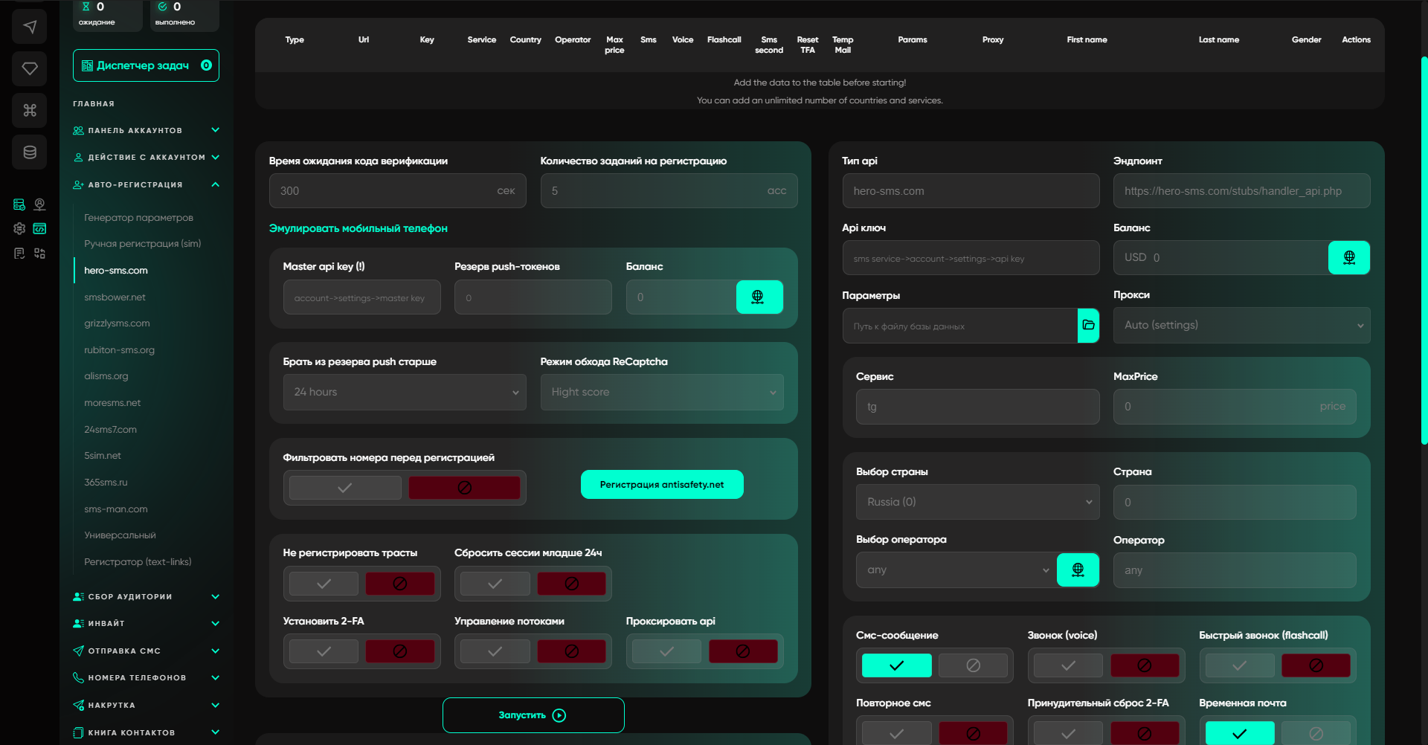The height and width of the screenshot is (745, 1428).
Task: Enable Установить 2-FA with checkmark toggle
Action: coord(324,651)
